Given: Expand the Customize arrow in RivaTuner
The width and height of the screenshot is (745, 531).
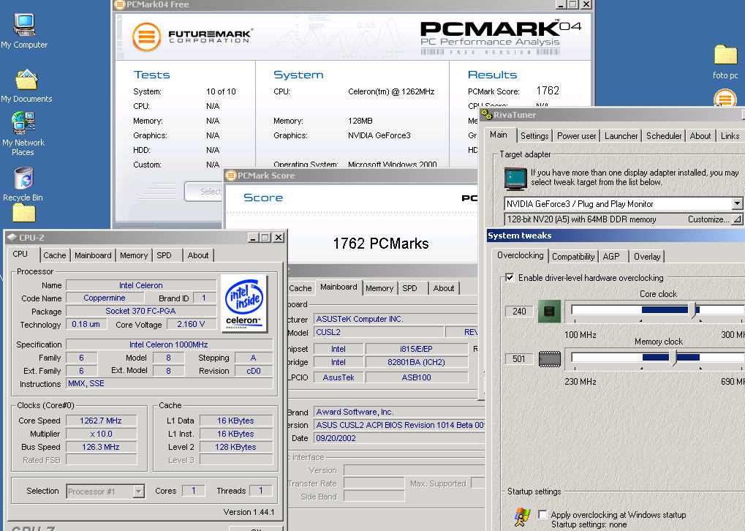Looking at the screenshot, I should pos(736,219).
